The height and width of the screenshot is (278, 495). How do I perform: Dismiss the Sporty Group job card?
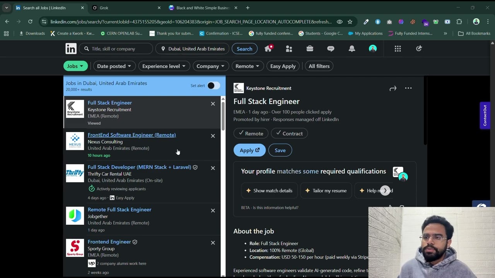point(213,242)
